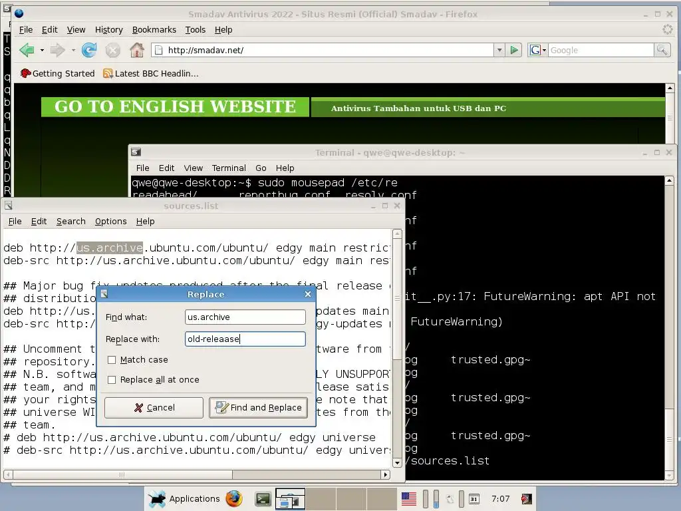Open the Xfce Applications menu
The image size is (681, 511).
click(184, 498)
